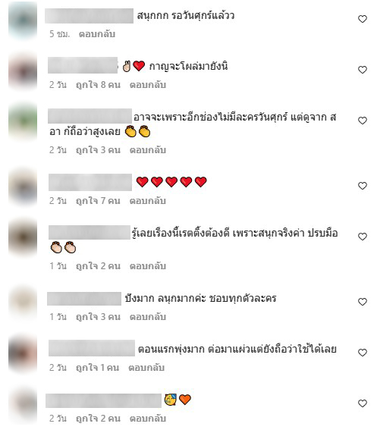Heart the comment starting 'ตอนแรกพุ่งมาก'
The height and width of the screenshot is (433, 377).
click(363, 353)
